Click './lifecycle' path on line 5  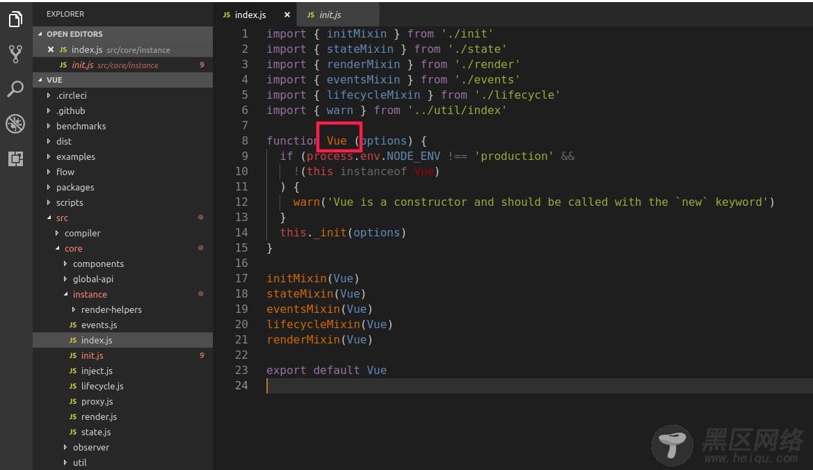[x=517, y=95]
